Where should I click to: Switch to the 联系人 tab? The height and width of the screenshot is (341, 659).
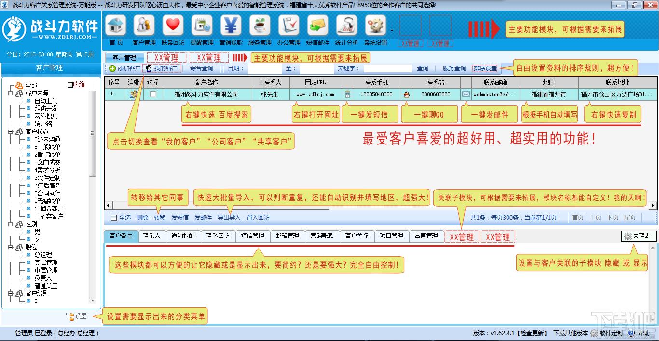[x=151, y=236]
